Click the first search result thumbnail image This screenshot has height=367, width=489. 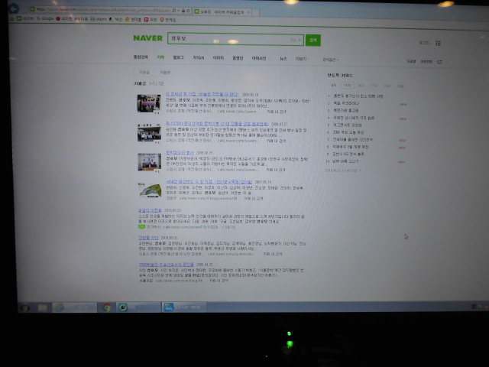148,102
